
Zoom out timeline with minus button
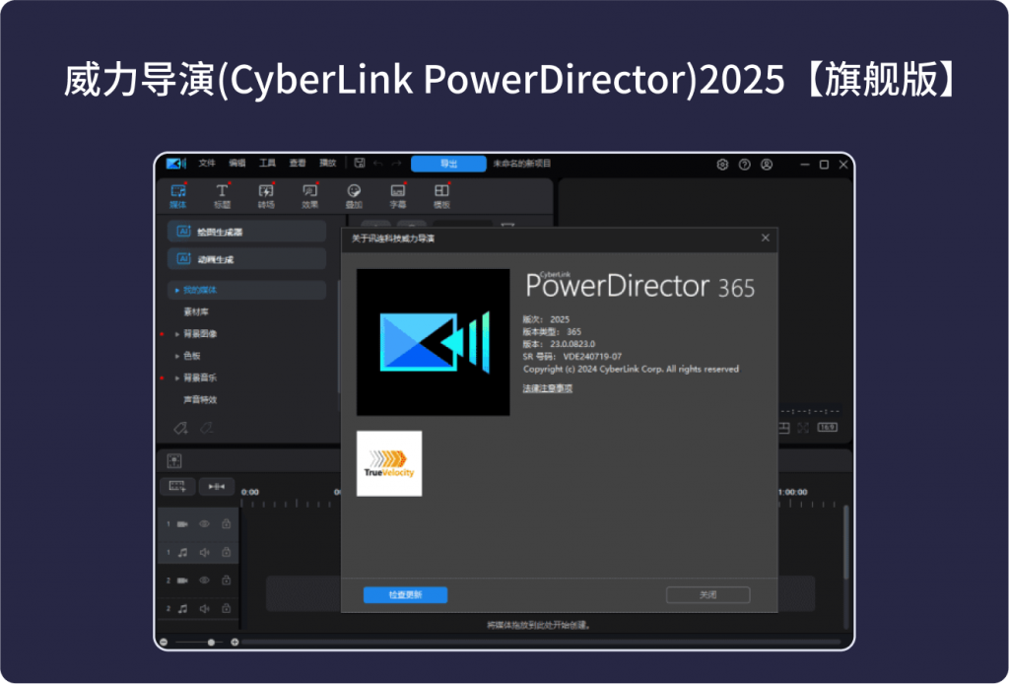pyautogui.click(x=164, y=643)
